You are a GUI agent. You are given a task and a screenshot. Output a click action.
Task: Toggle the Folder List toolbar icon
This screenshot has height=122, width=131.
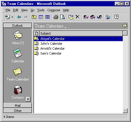[41, 17]
